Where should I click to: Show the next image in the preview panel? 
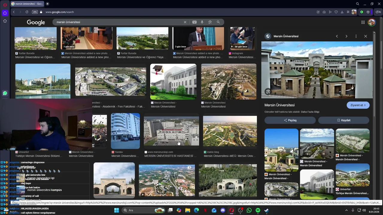click(346, 36)
